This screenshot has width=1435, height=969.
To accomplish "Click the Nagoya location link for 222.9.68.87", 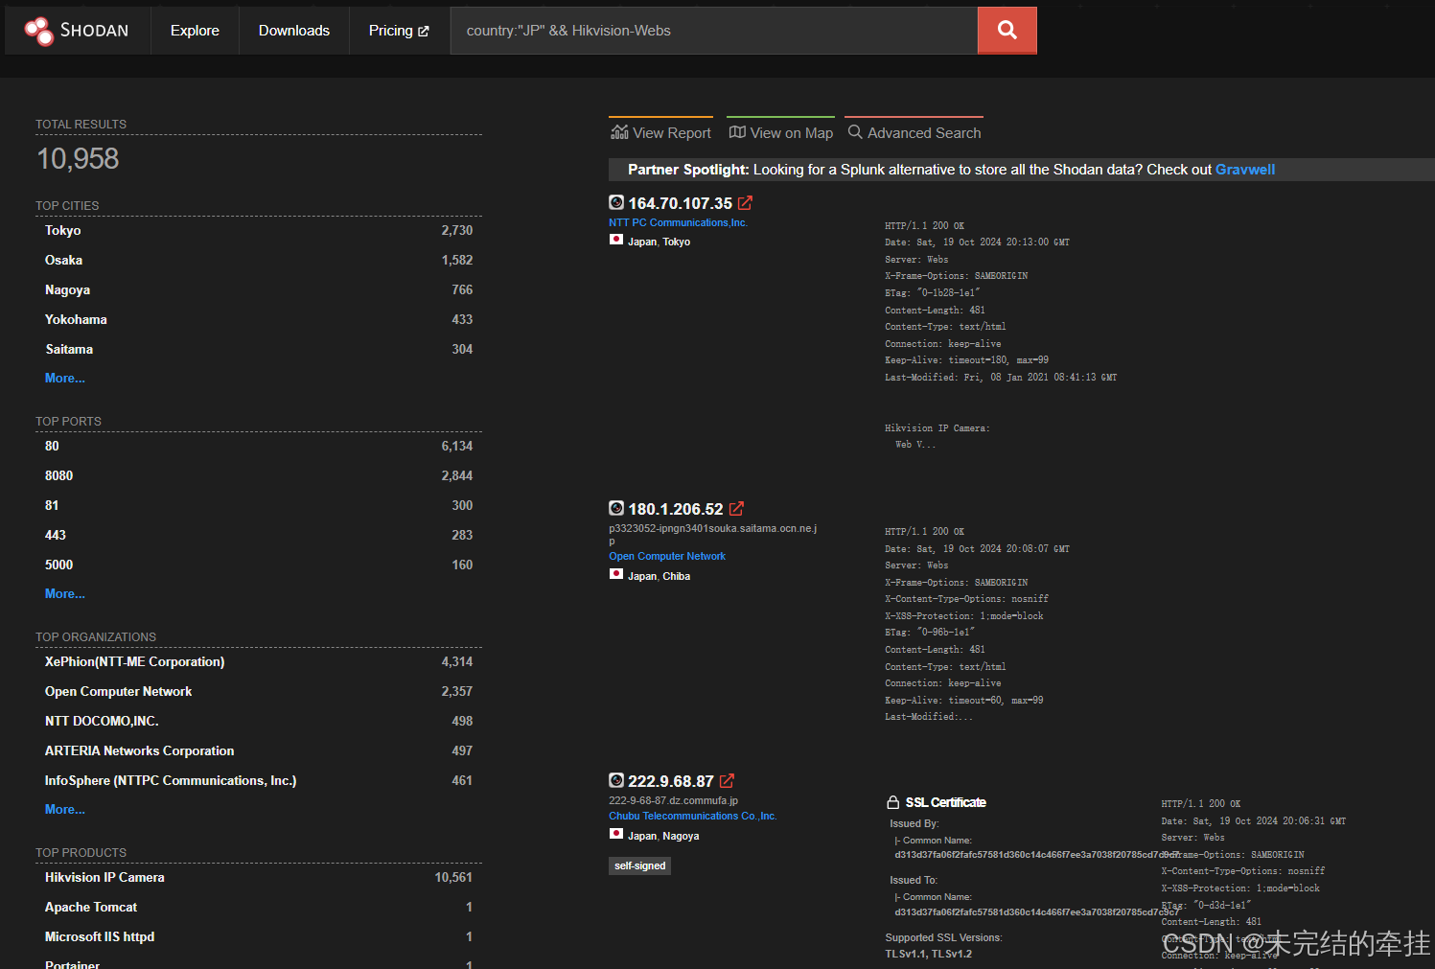I will click(681, 836).
